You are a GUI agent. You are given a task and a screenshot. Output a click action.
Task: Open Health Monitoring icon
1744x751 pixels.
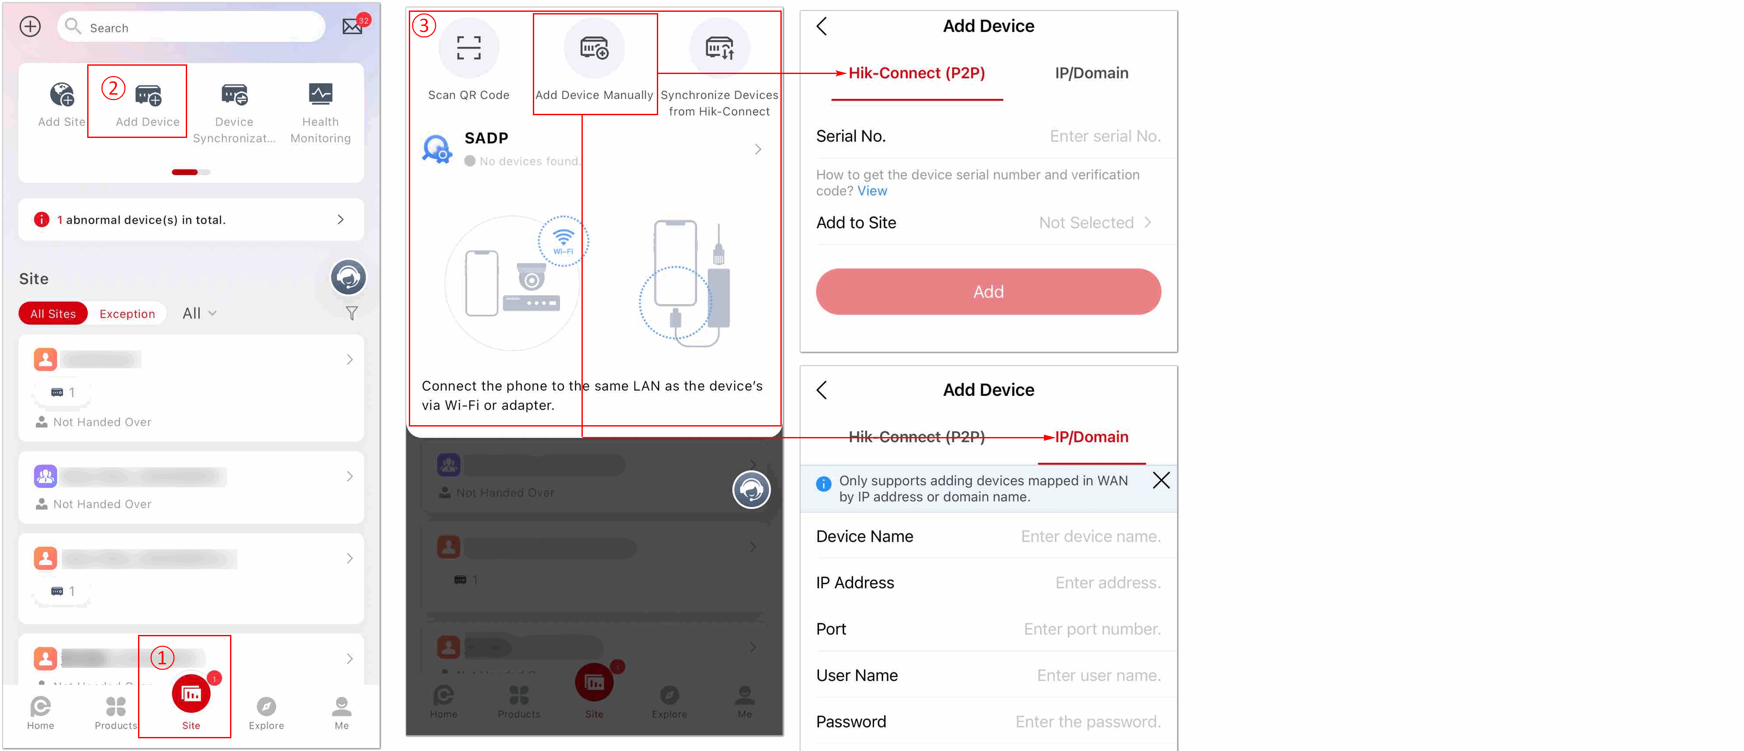click(x=320, y=94)
